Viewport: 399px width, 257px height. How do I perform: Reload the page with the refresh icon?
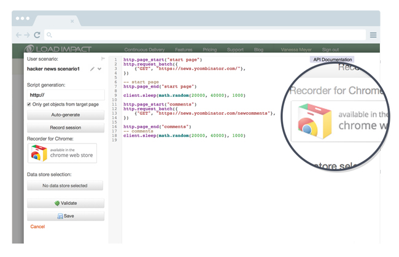pos(37,35)
